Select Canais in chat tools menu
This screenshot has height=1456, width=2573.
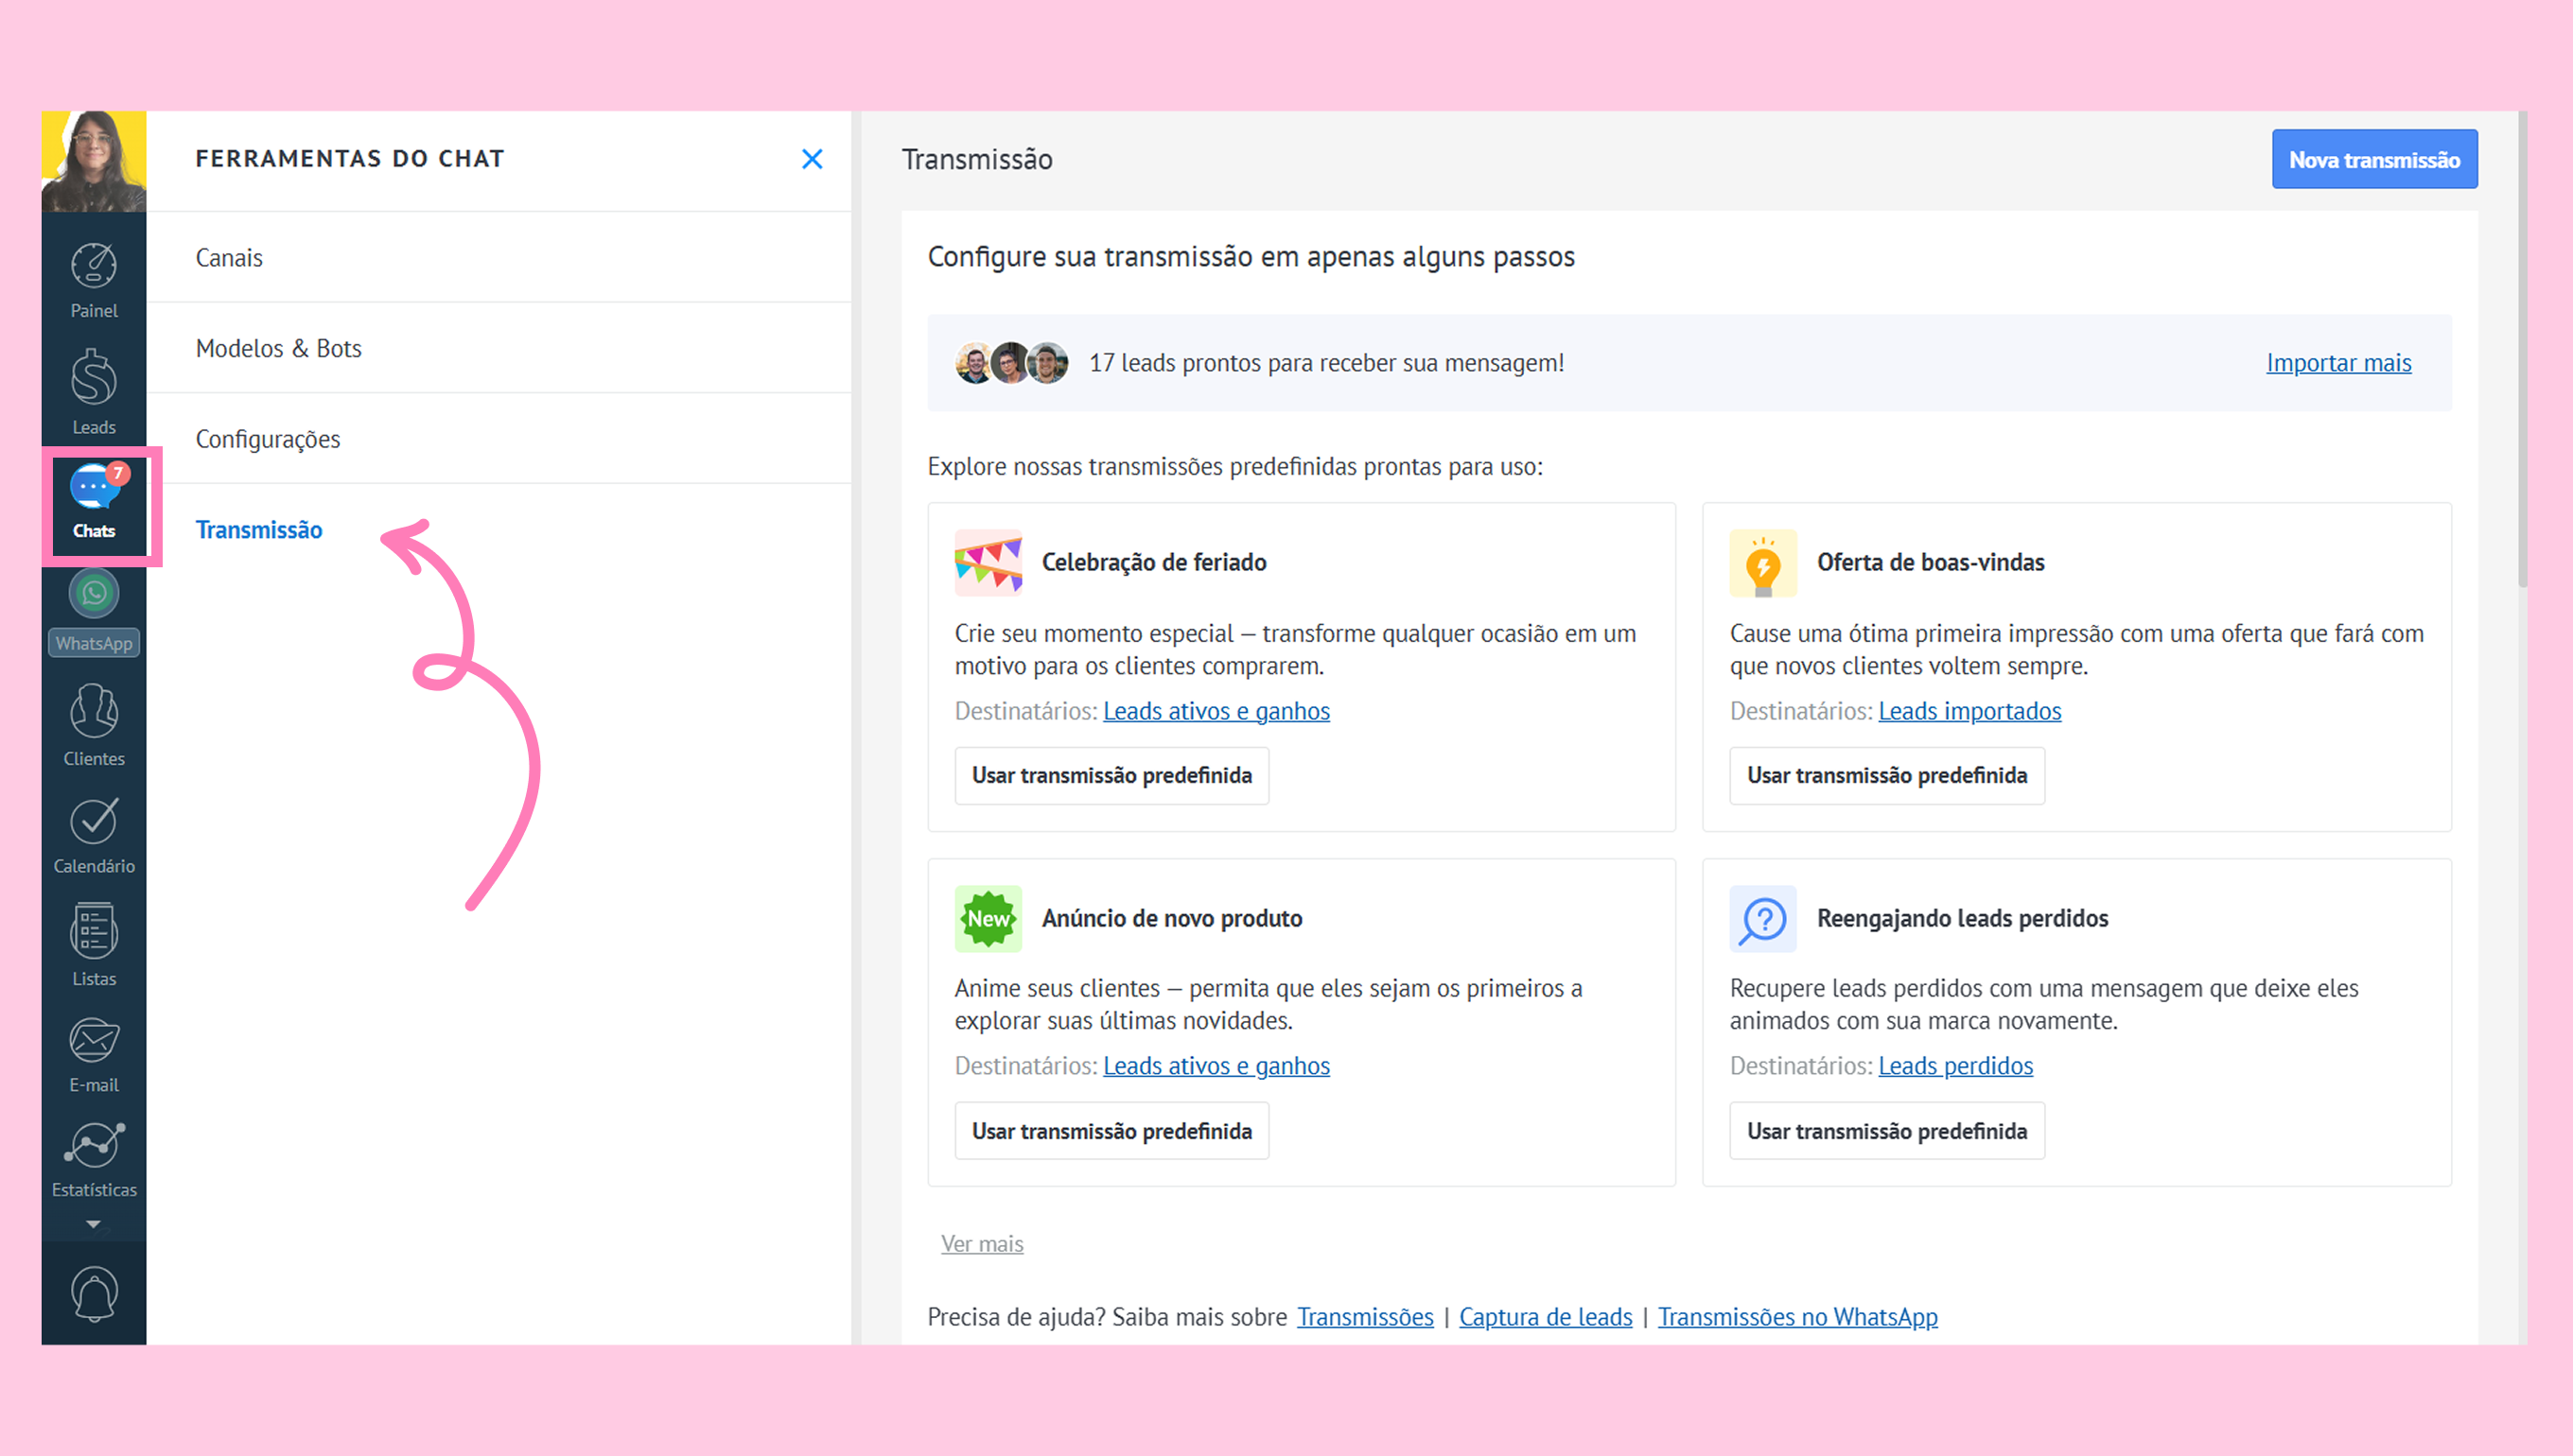[499, 257]
